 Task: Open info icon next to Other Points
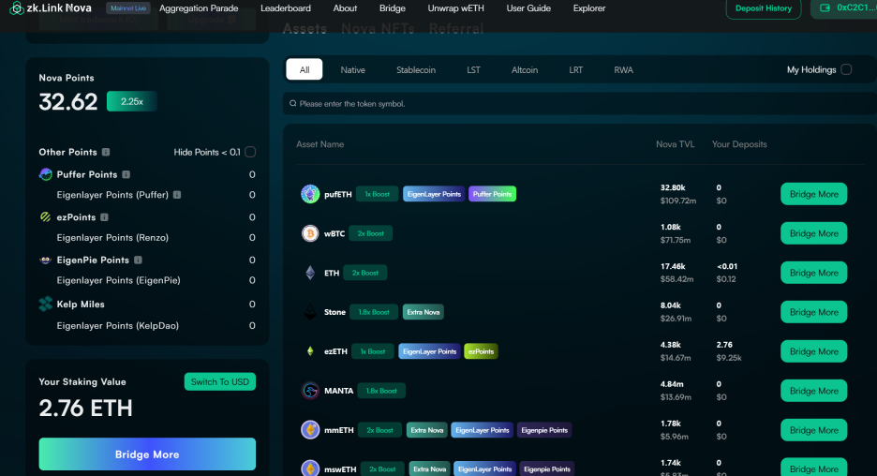[106, 152]
